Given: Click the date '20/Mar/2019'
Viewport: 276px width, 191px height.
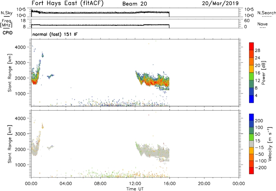Looking at the screenshot, I should click(220, 3).
